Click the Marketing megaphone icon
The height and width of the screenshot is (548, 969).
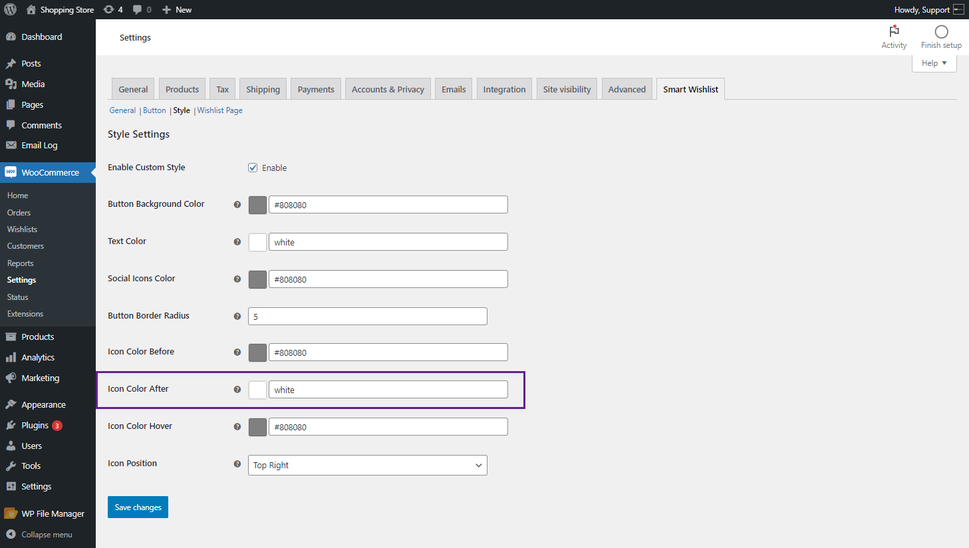11,378
